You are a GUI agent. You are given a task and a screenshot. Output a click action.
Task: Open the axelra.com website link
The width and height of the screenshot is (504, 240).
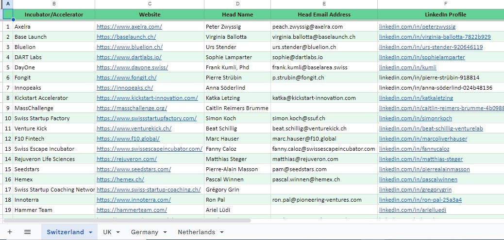129,27
